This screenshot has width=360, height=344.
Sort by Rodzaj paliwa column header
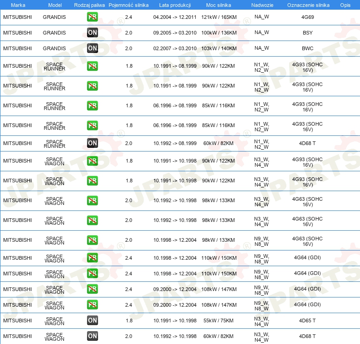click(89, 5)
